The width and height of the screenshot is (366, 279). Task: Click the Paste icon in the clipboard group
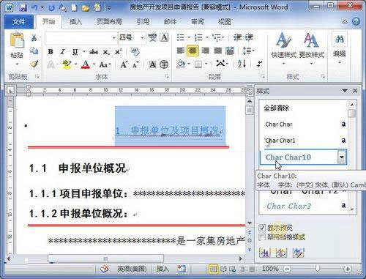[17, 40]
